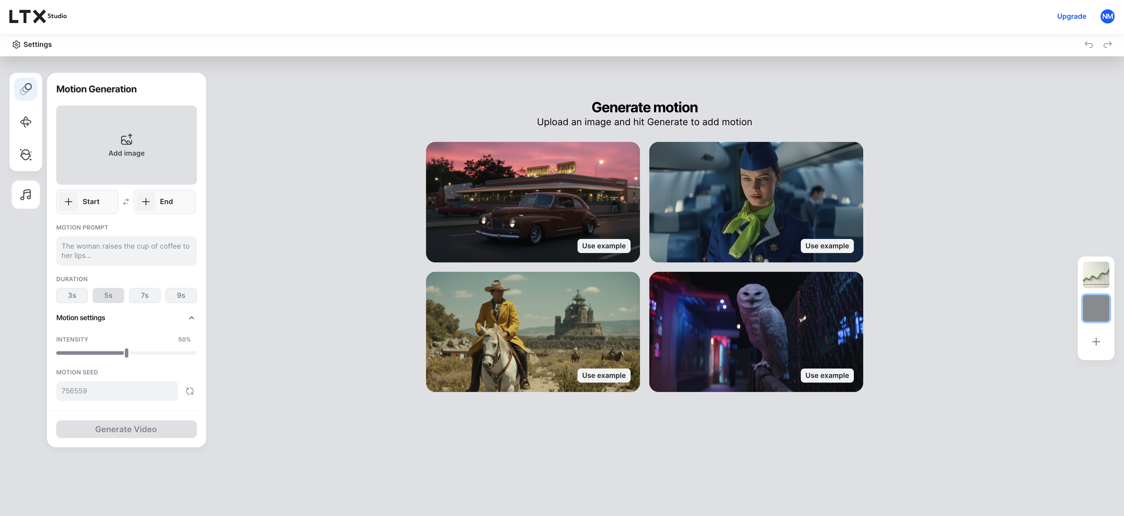Click the Add image upload area

point(127,145)
